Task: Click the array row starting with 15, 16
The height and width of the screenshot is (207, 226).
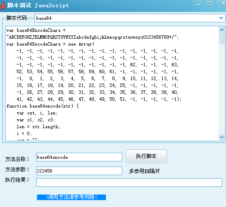Action: coord(97,85)
